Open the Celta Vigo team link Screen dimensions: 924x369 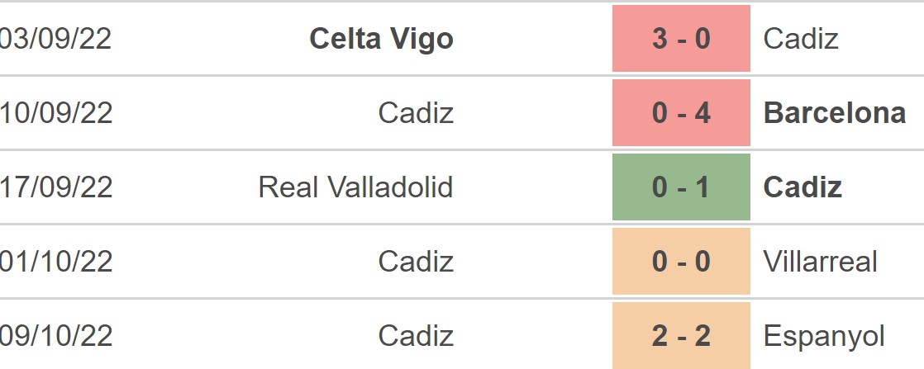pos(381,39)
